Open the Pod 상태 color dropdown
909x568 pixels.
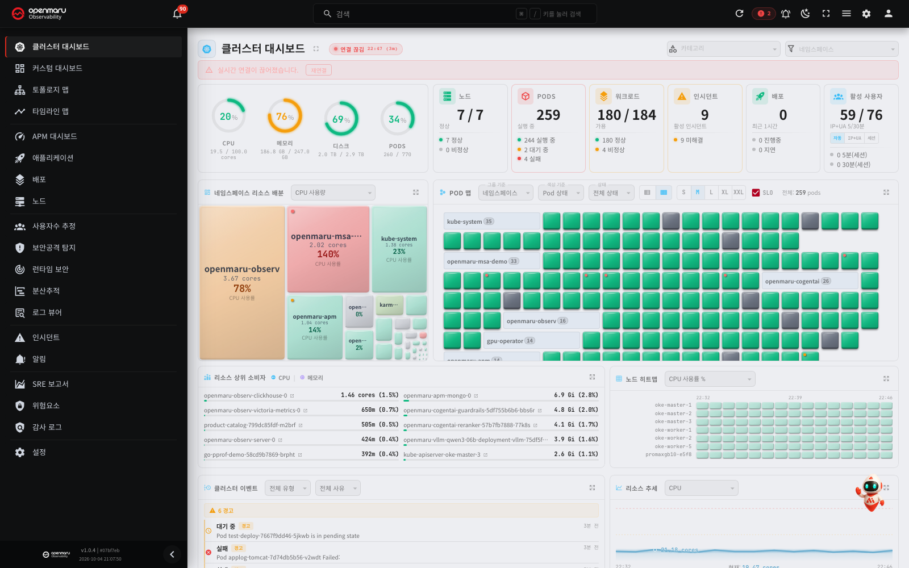[561, 193]
